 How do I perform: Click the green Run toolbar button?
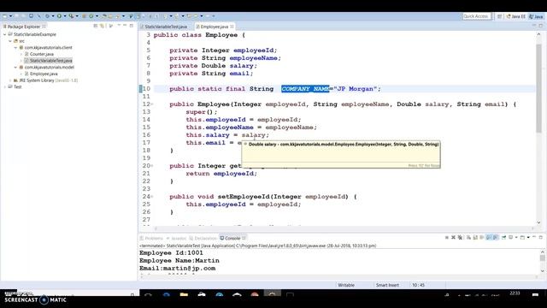click(x=59, y=16)
